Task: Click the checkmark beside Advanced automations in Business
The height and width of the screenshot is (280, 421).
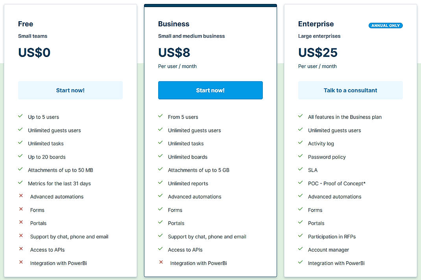Action: (x=161, y=196)
